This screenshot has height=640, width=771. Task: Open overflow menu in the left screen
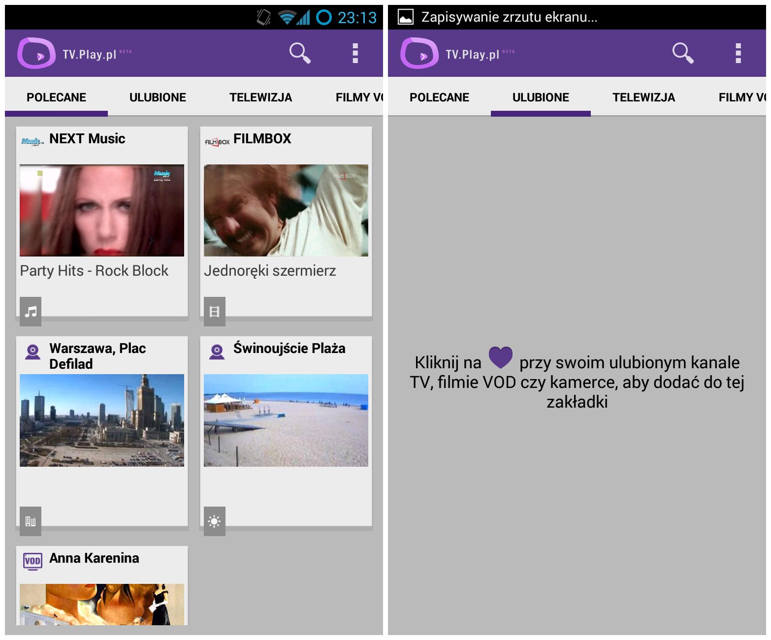click(x=355, y=53)
